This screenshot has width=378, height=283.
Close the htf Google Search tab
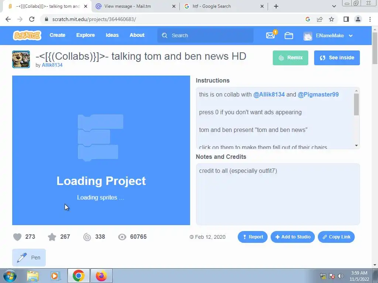click(262, 6)
